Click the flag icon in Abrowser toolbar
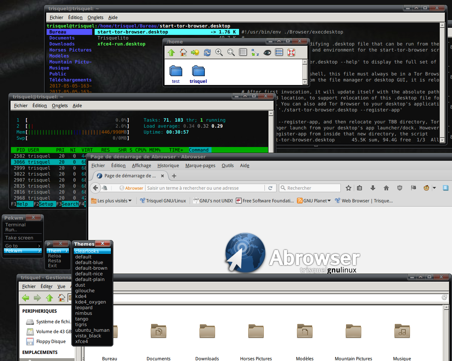Screen dimensions: 452x361 coord(413,188)
